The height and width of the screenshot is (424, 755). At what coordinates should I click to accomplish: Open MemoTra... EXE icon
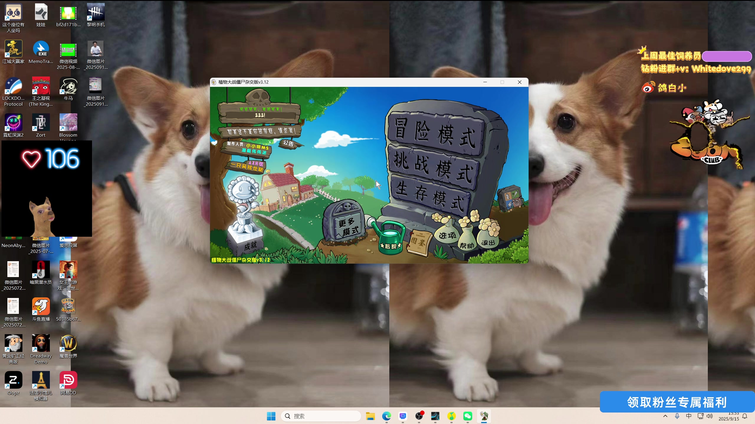41,52
